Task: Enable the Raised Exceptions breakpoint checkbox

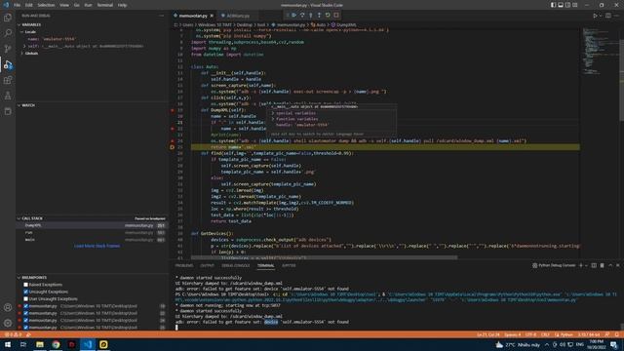Action: pos(26,285)
